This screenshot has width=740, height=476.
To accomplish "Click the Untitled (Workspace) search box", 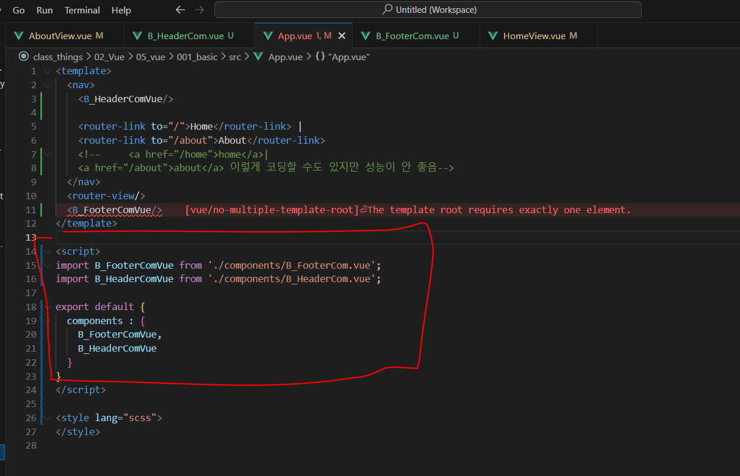I will (428, 10).
